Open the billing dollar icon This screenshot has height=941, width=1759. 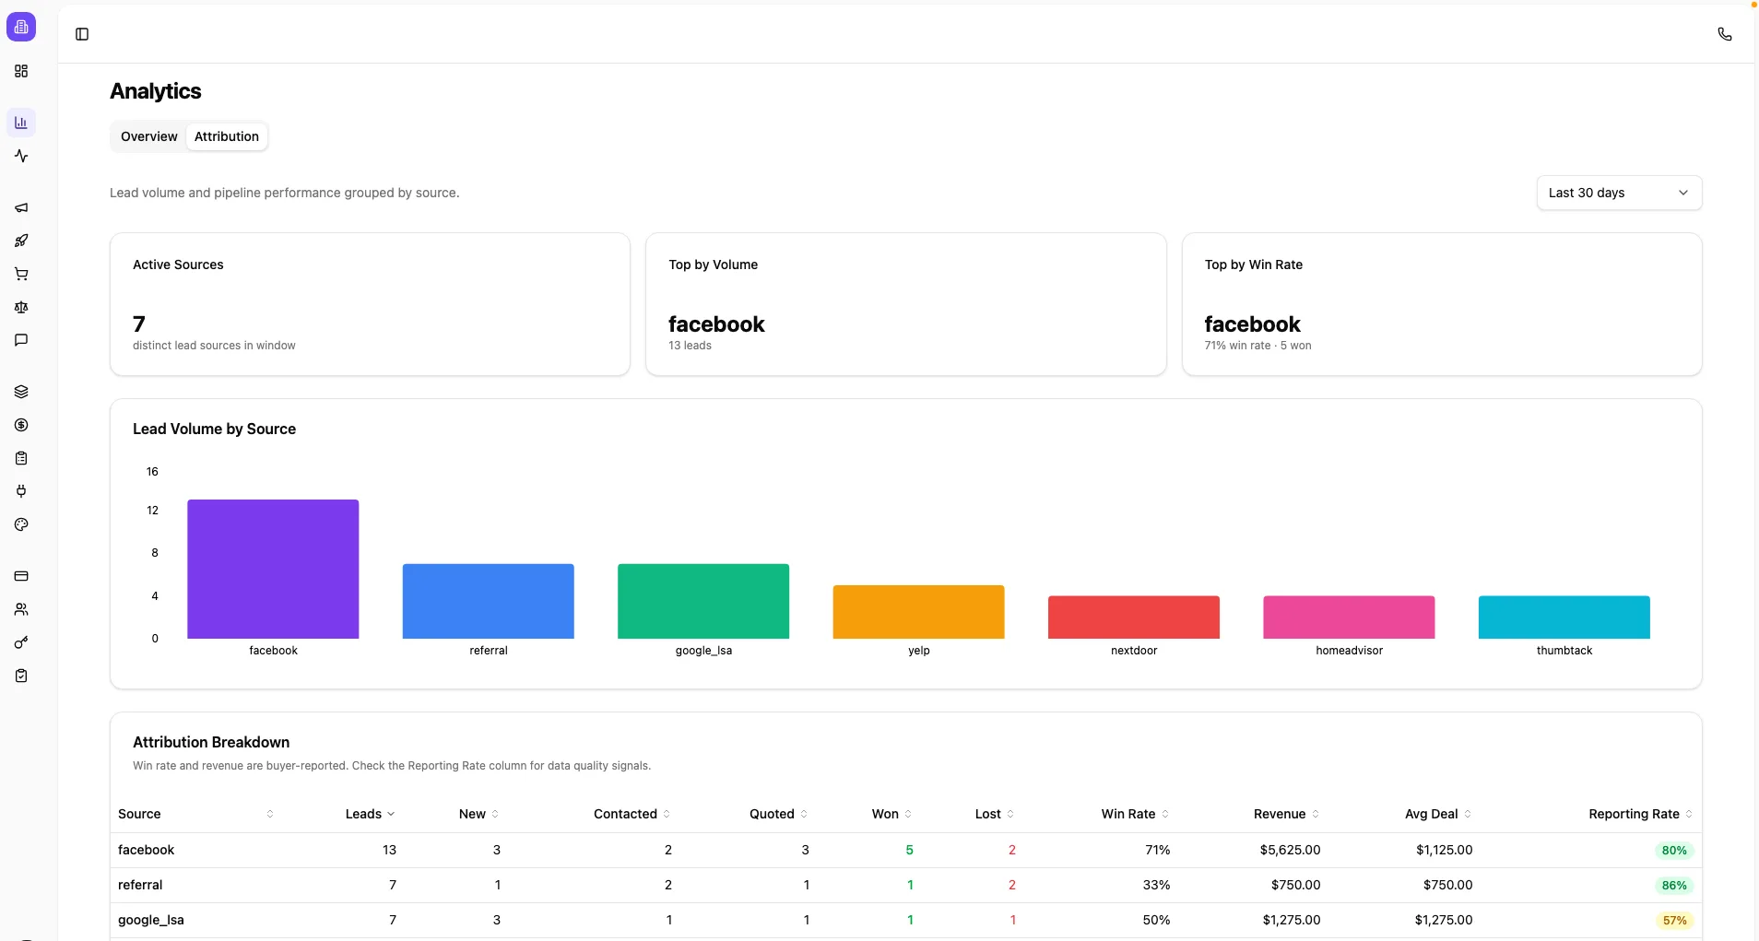(21, 425)
